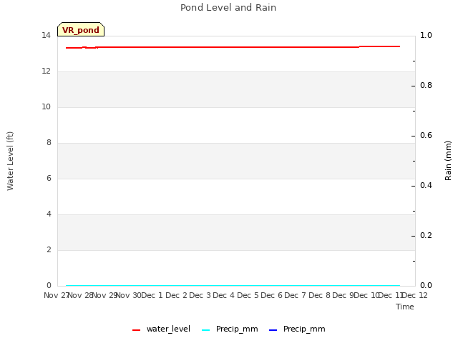This screenshot has height=343, width=458.
Task: Click the Dec 12 date tick label
Action: tap(415, 295)
